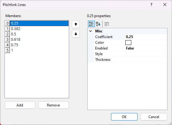This screenshot has width=172, height=125.
Task: Move selected member down with arrow button
Action: click(x=76, y=34)
